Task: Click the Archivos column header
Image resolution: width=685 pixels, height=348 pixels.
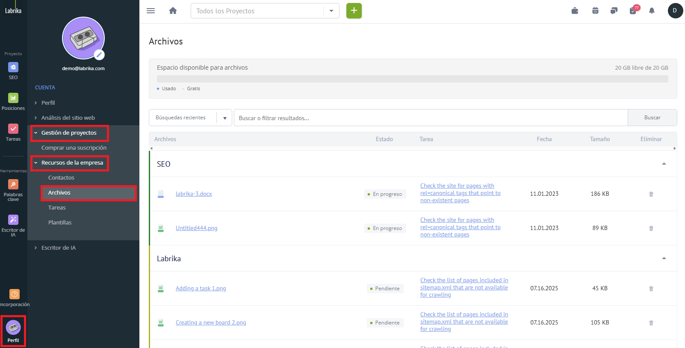Action: click(x=165, y=139)
